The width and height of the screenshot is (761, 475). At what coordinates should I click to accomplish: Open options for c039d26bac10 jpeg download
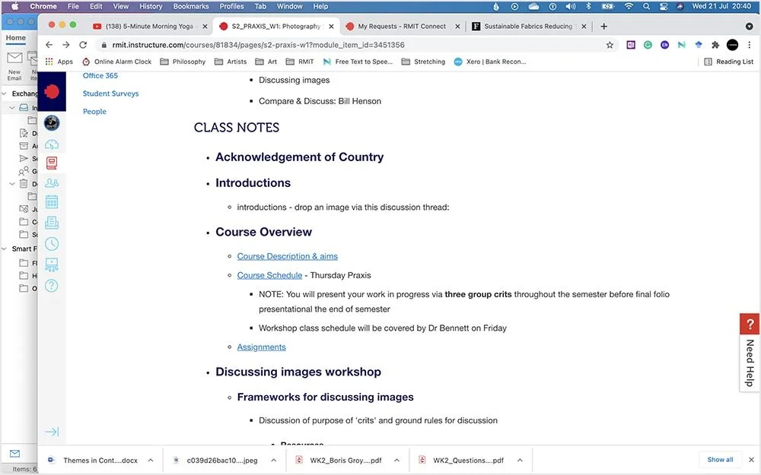[x=274, y=461]
